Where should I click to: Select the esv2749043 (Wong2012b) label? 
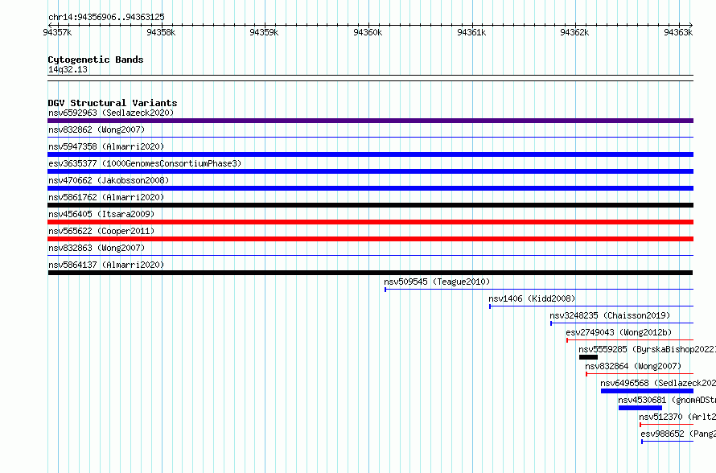point(619,332)
